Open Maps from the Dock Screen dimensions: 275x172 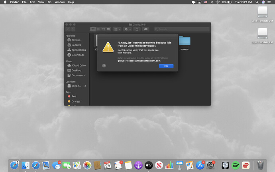77,165
